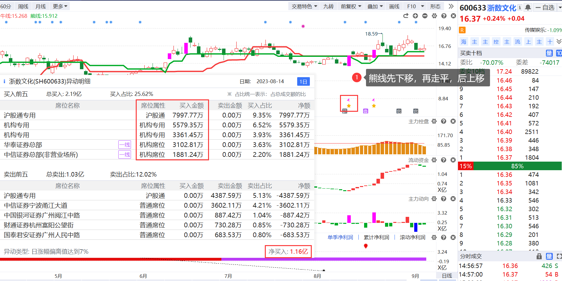Expand more tags with double chevron

pyautogui.click(x=559, y=42)
